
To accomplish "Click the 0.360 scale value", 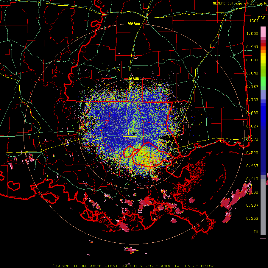I will pyautogui.click(x=252, y=192).
